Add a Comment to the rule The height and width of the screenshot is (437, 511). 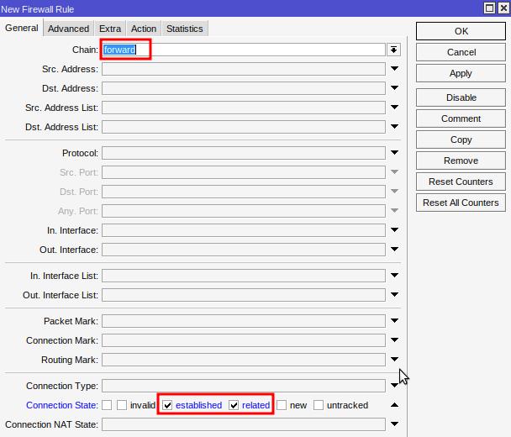(461, 118)
